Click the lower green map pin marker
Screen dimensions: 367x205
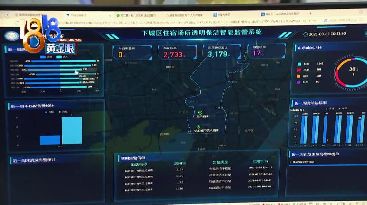pyautogui.click(x=198, y=127)
